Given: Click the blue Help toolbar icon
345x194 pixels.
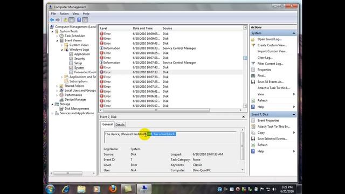Looking at the screenshot, I should (x=79, y=20).
